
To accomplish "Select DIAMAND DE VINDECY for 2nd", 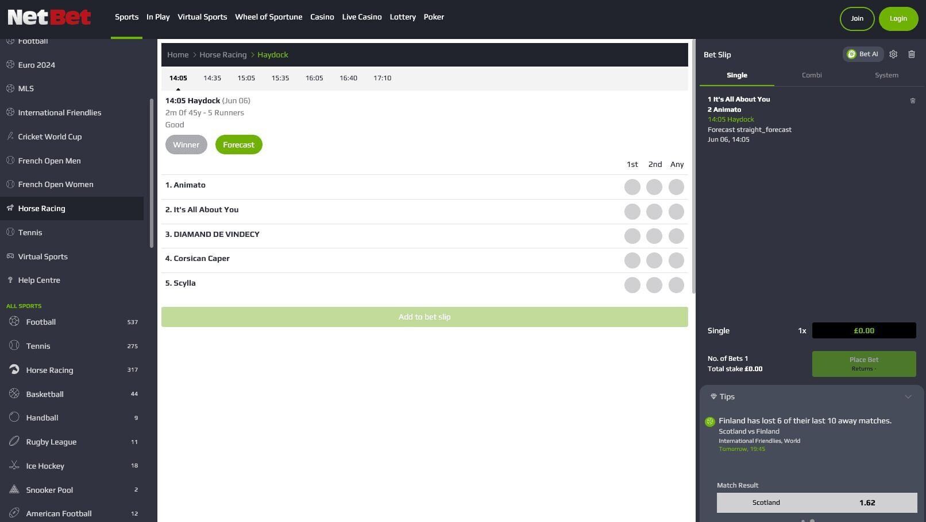I will click(x=654, y=236).
